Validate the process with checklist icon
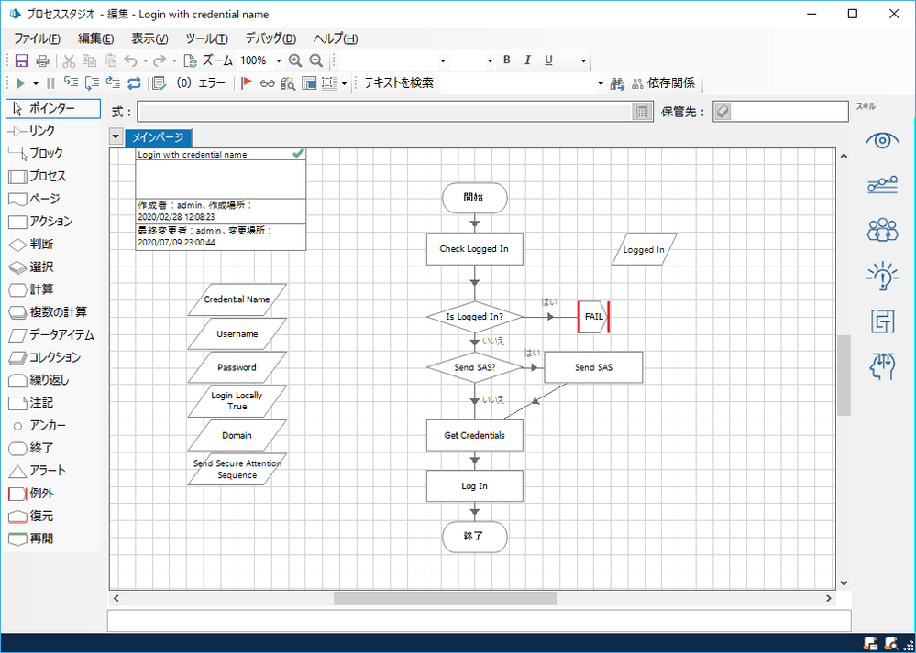The height and width of the screenshot is (653, 916). coord(159,82)
